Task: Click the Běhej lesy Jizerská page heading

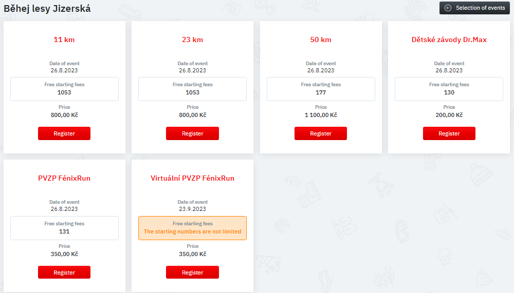Action: point(47,8)
